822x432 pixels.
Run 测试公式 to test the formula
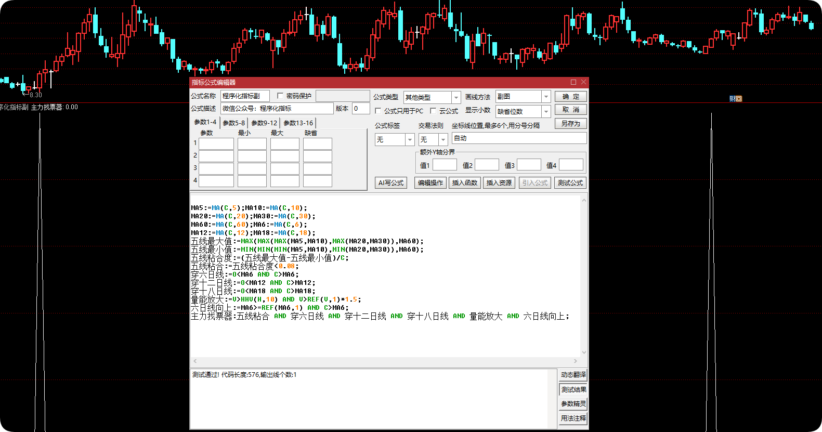point(570,183)
